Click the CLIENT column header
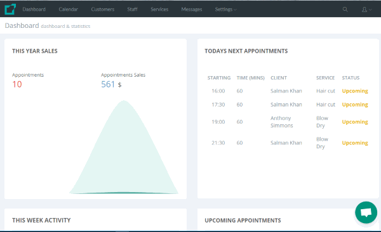 click(x=279, y=78)
